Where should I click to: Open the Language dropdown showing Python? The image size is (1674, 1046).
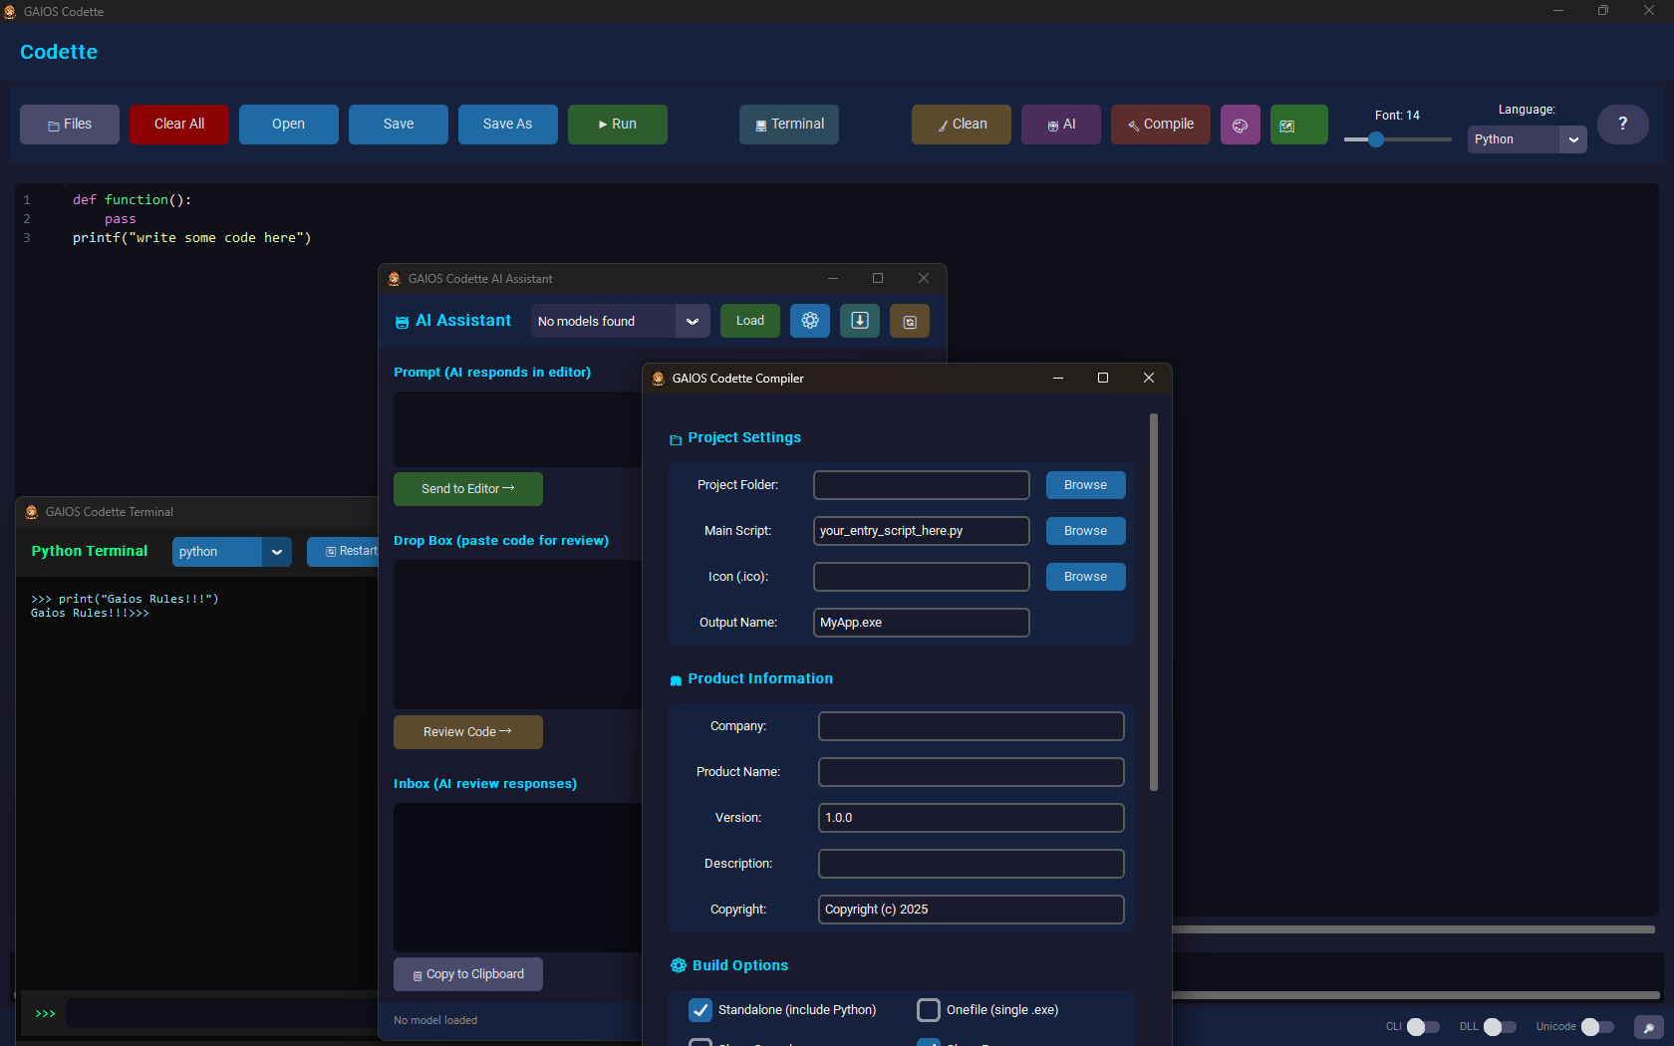click(x=1526, y=139)
